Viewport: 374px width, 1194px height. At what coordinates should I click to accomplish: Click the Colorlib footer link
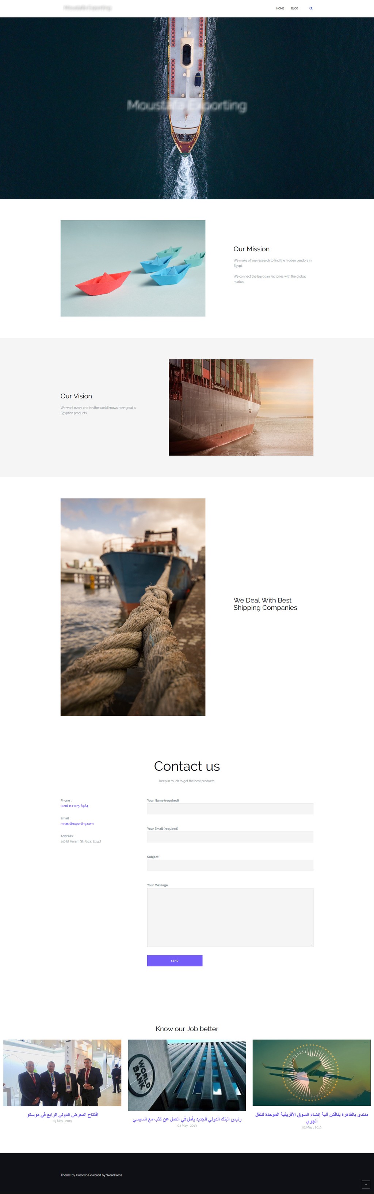click(81, 1175)
